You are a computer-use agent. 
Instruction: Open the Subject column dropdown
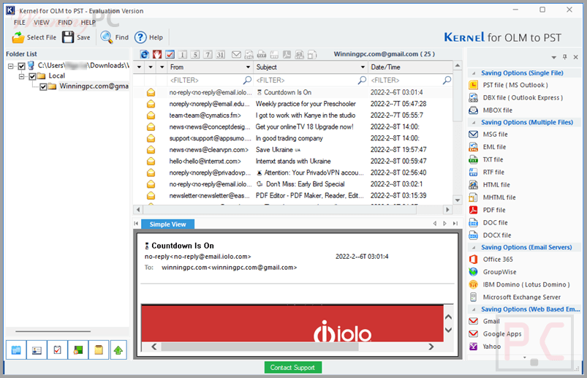[363, 67]
